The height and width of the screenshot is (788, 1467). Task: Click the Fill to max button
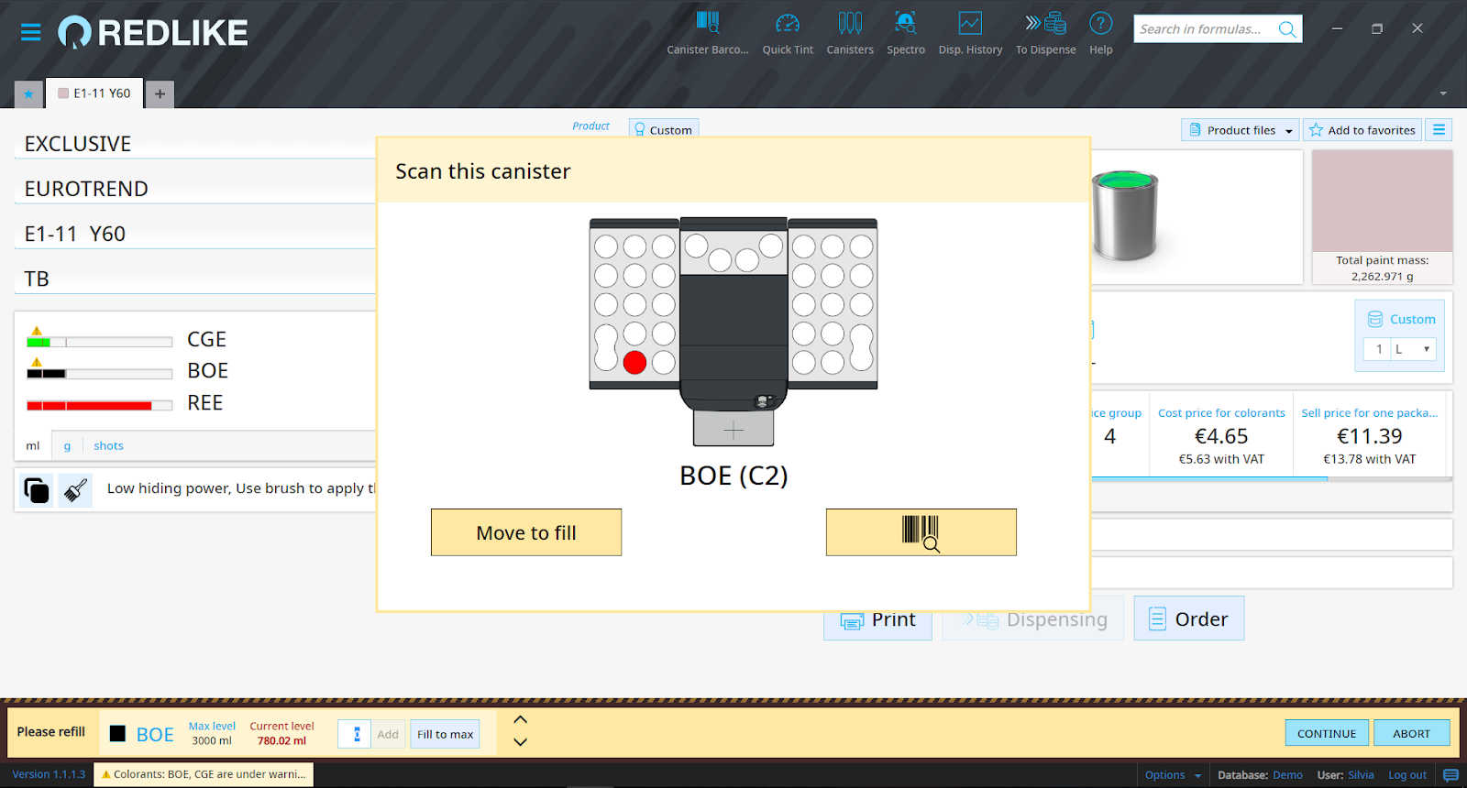(445, 734)
